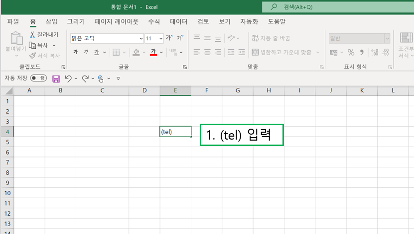414x234 pixels.
Task: Increase indent icon
Action: click(x=242, y=52)
